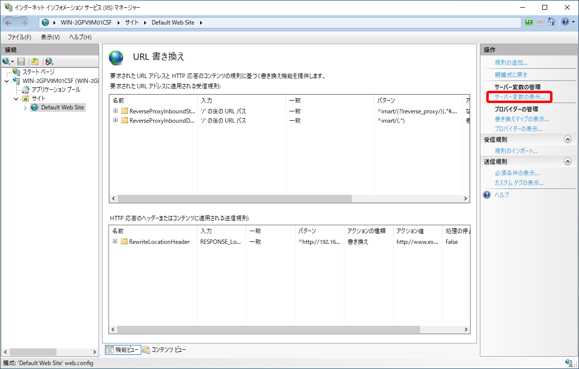The image size is (579, 369).
Task: Click outbound rules scrollbar right arrow
Action: [466, 329]
